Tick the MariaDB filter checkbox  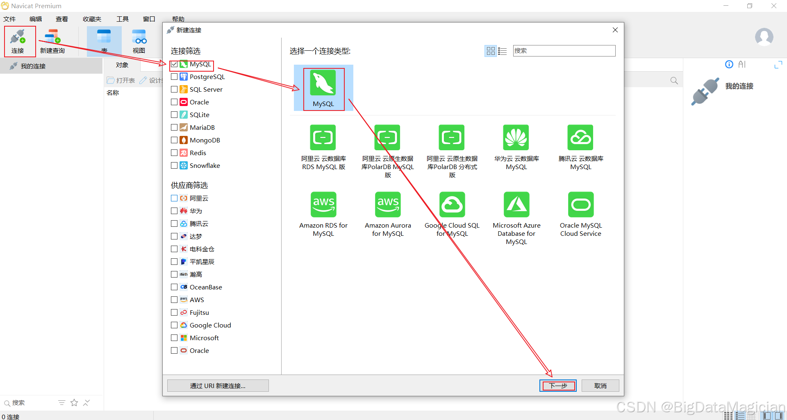(175, 127)
